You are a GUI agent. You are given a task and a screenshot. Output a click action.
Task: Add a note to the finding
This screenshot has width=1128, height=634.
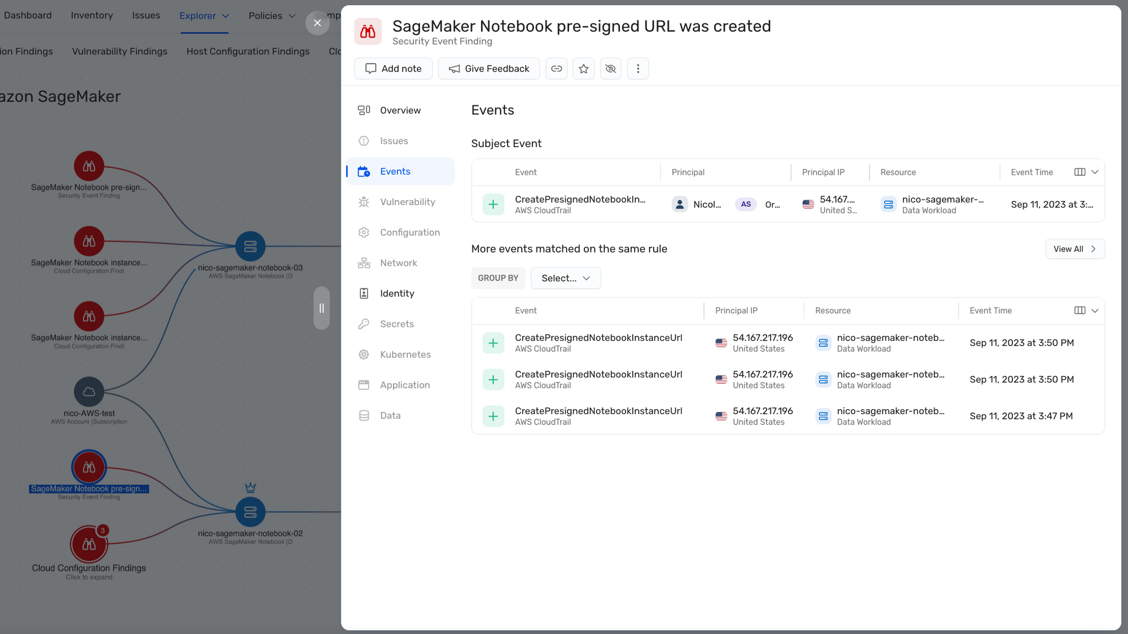(393, 69)
